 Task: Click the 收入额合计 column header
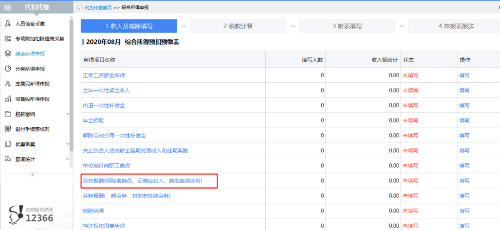pyautogui.click(x=363, y=60)
